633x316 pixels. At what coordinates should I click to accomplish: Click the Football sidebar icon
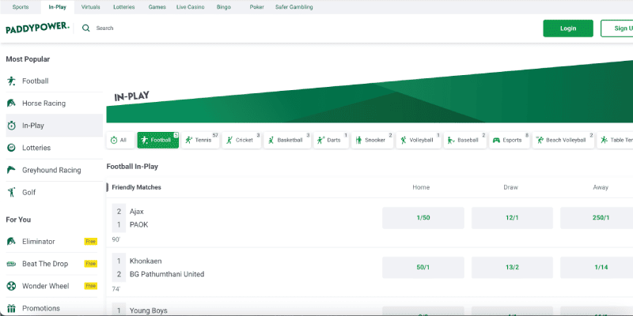point(11,81)
